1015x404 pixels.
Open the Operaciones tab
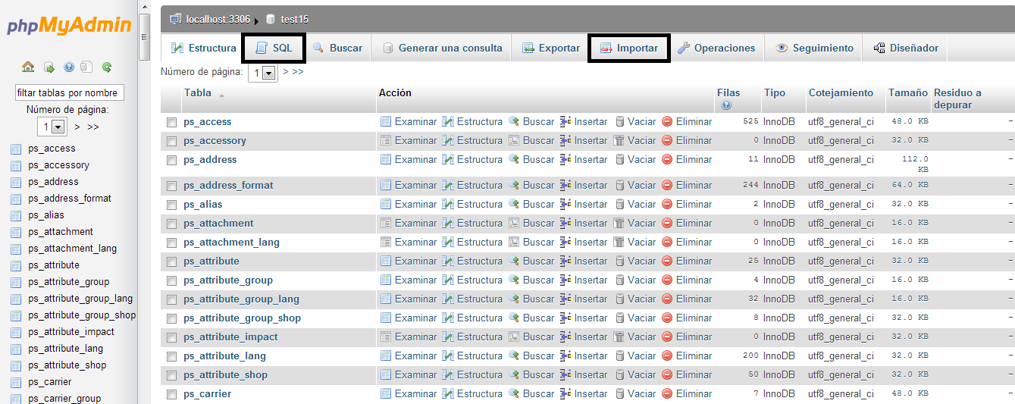click(x=716, y=48)
